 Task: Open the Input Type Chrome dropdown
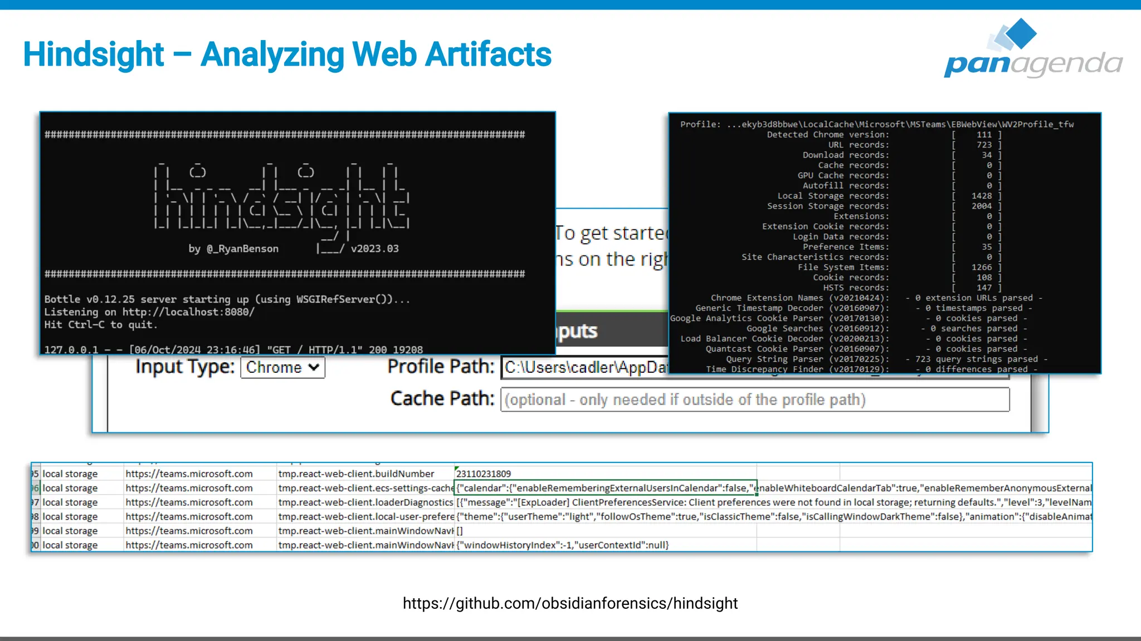282,368
